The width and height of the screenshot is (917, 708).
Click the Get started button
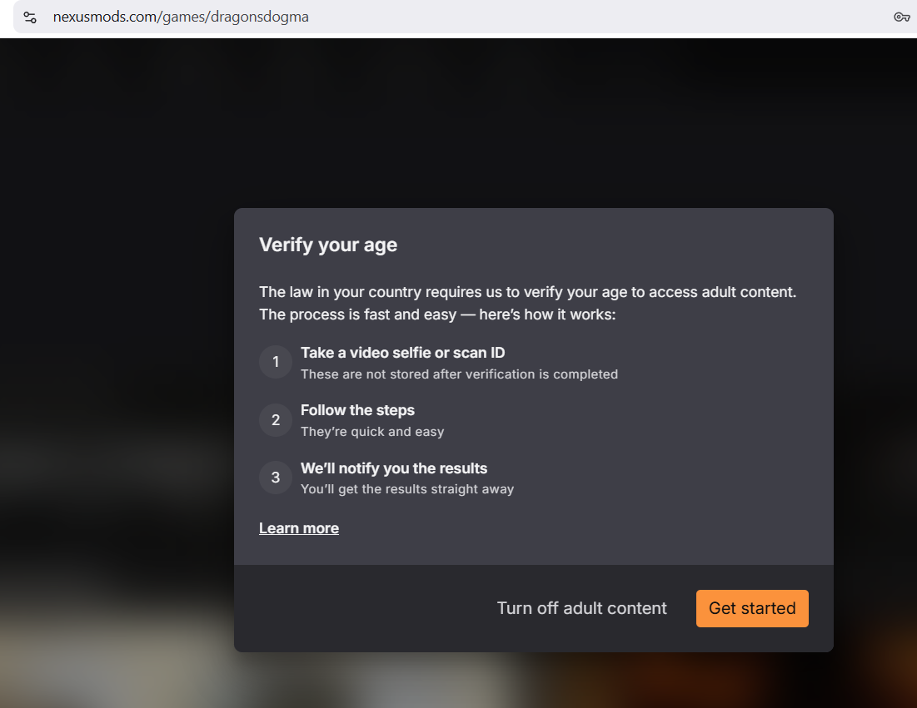tap(752, 608)
